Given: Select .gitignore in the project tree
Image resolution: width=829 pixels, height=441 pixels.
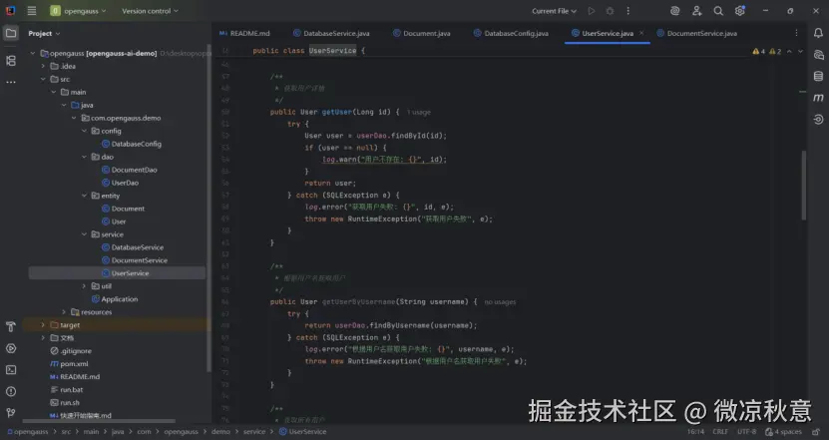Looking at the screenshot, I should (71, 351).
